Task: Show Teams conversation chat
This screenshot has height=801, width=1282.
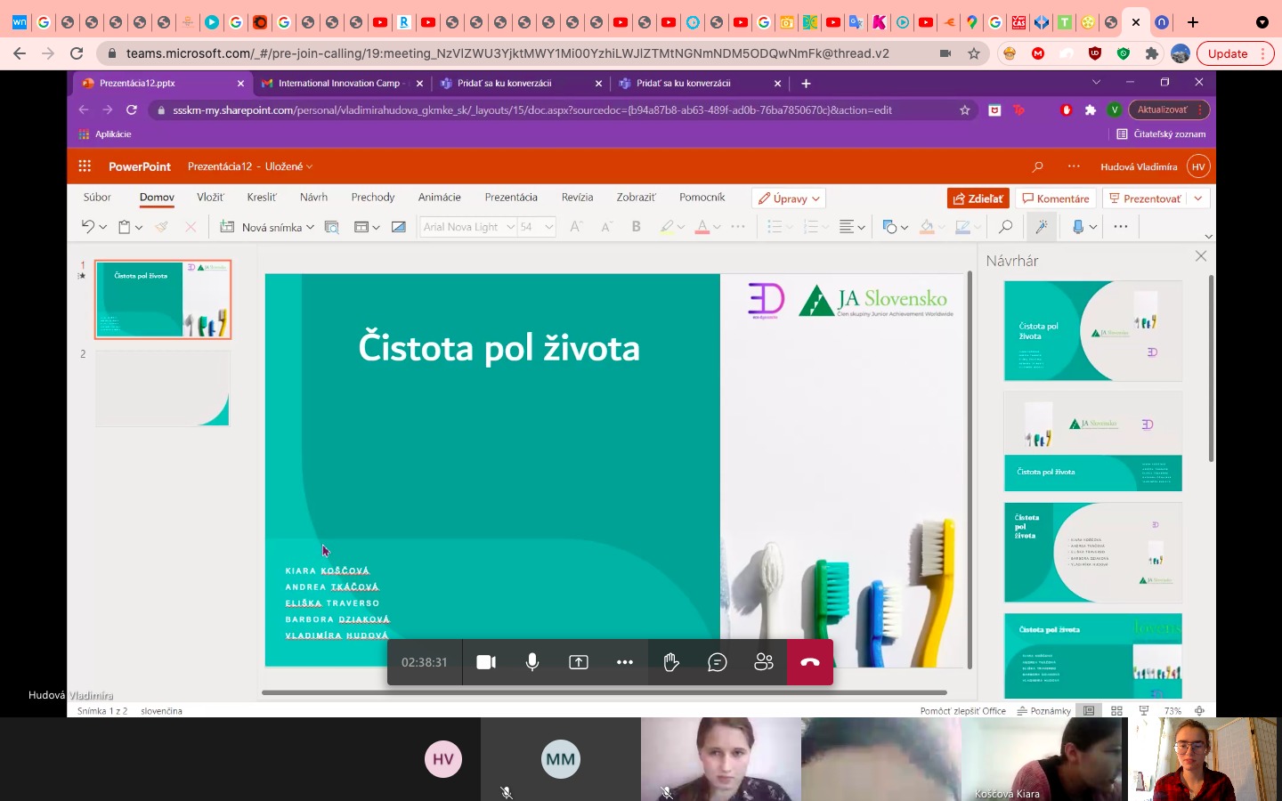Action: 718,662
